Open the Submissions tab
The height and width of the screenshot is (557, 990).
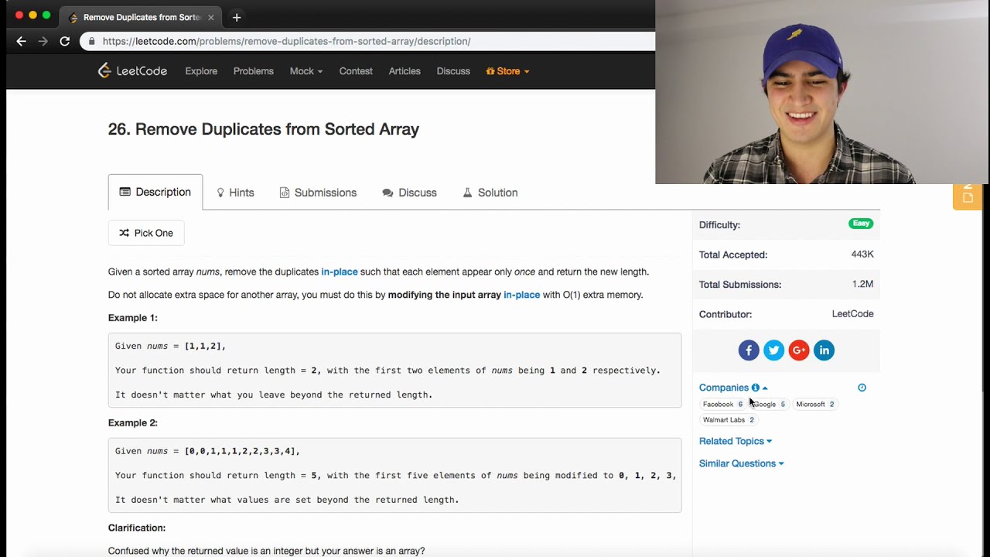click(x=318, y=193)
